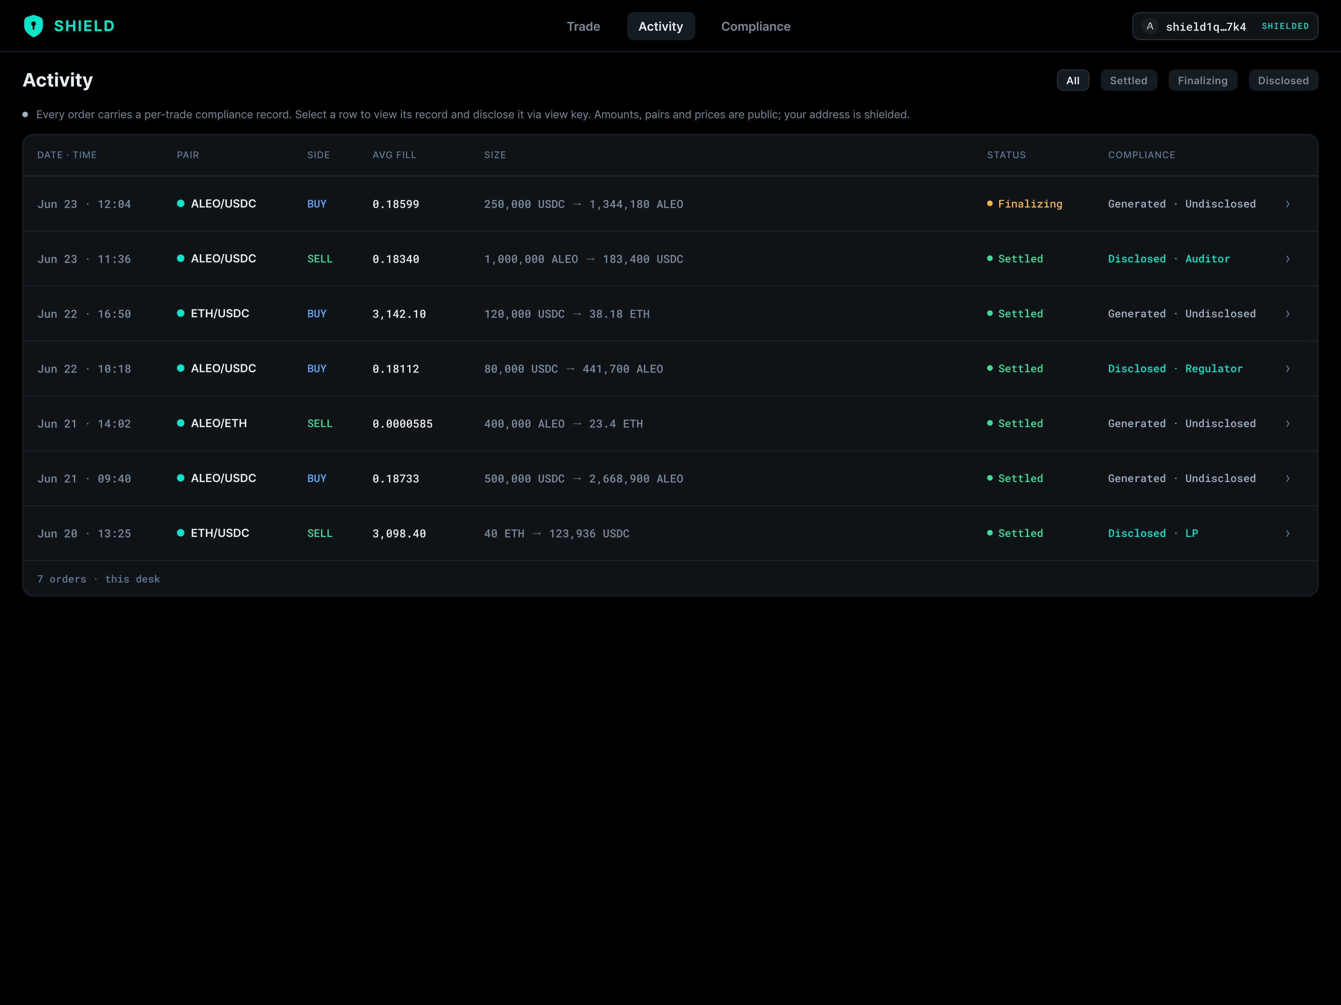Click the Shield logo icon
Viewport: 1341px width, 1005px height.
[x=33, y=26]
